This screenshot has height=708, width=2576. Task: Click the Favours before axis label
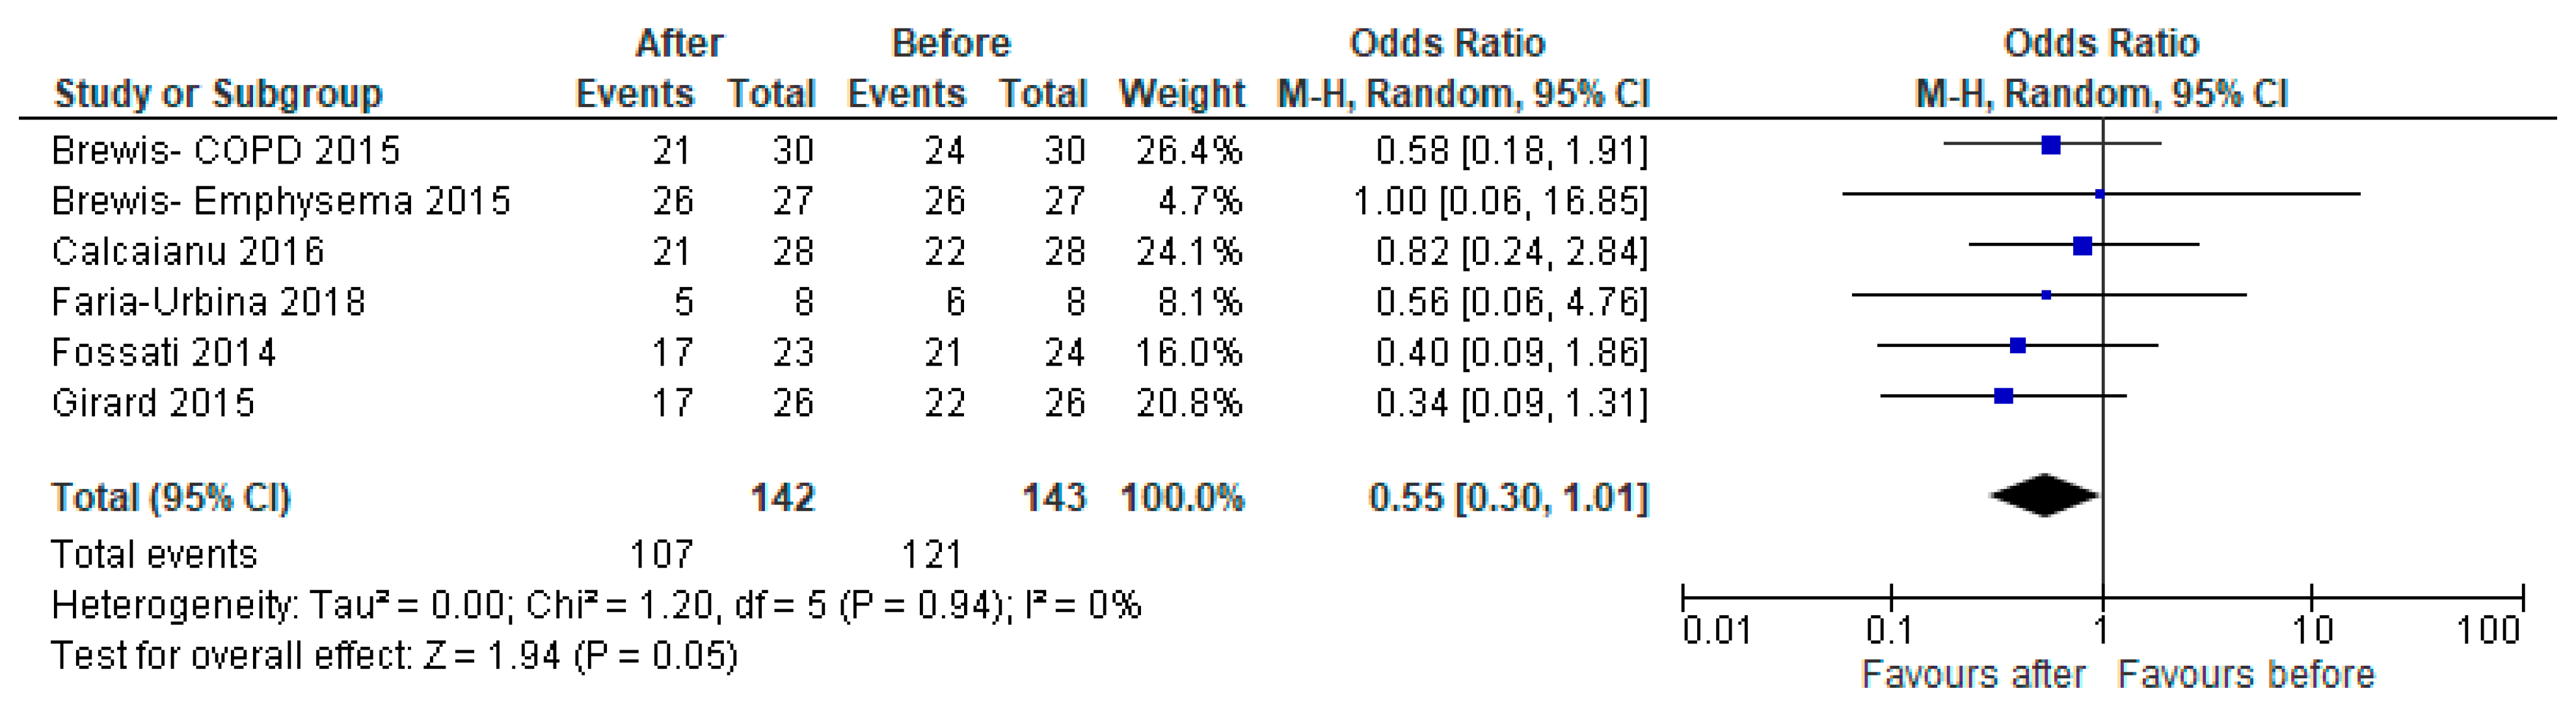(2246, 675)
